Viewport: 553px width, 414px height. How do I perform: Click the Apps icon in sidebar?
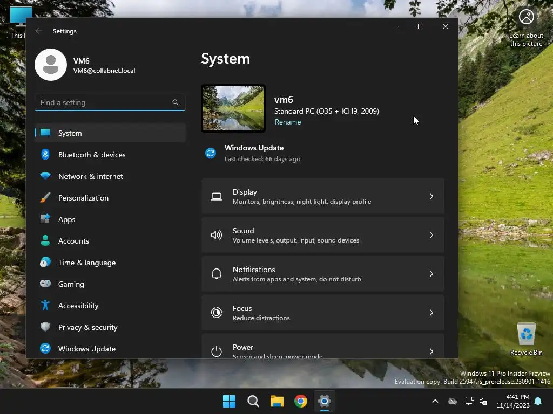pos(45,219)
